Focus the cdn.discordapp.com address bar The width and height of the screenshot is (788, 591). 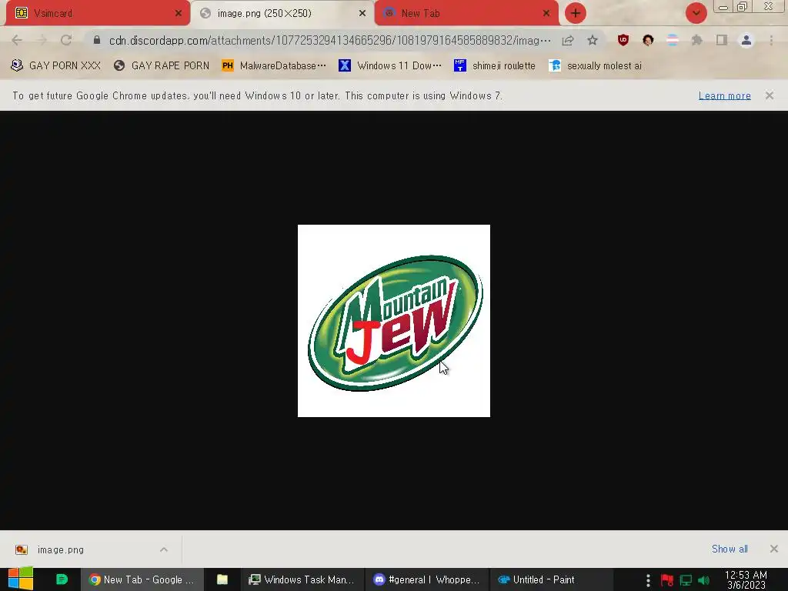(x=329, y=40)
